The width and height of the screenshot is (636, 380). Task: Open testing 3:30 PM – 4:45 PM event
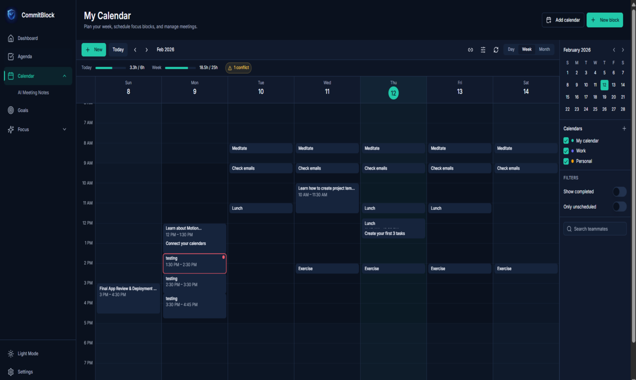194,305
